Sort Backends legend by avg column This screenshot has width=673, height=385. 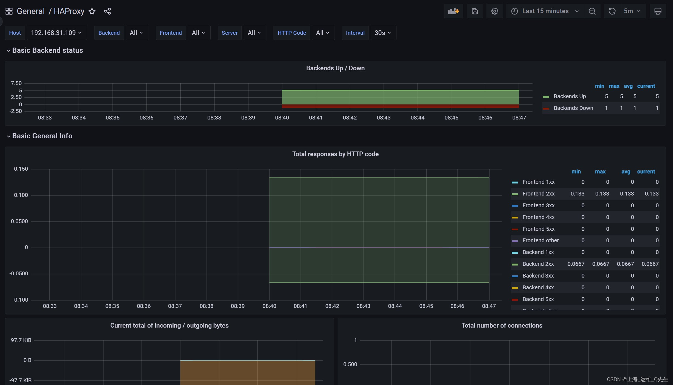point(628,86)
